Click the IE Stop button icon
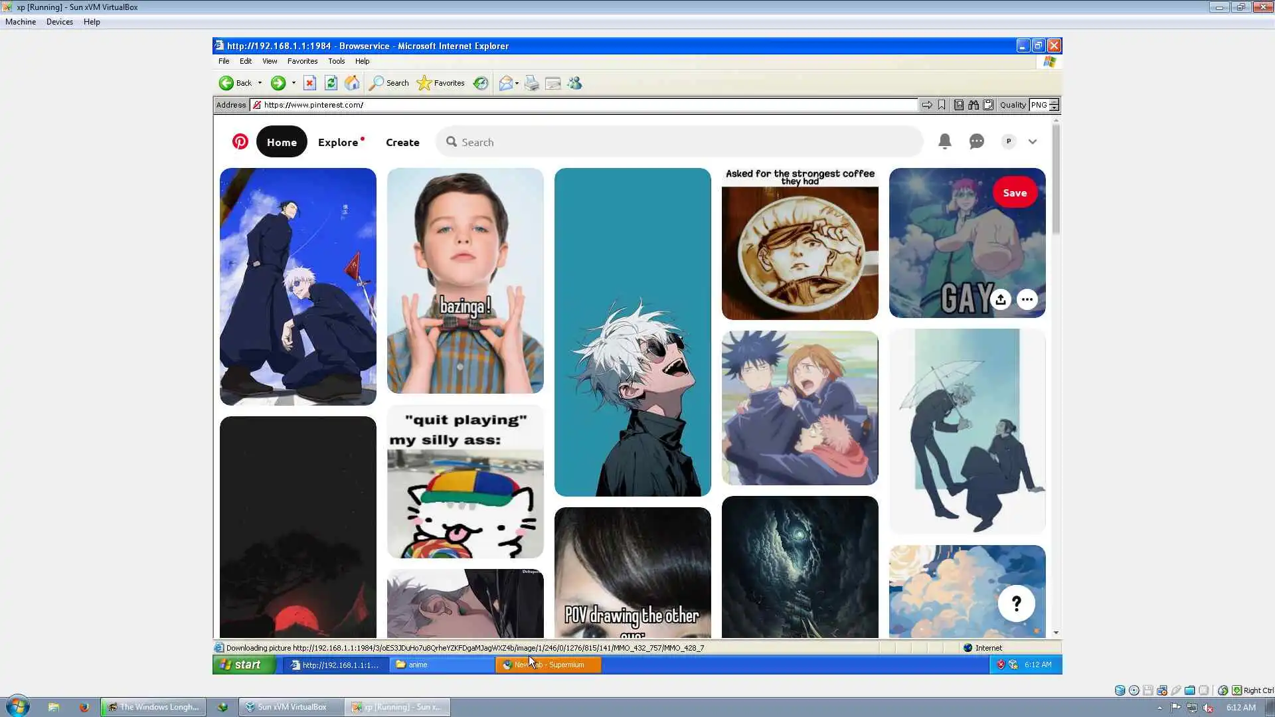Screen dimensions: 1275x717 click(309, 83)
